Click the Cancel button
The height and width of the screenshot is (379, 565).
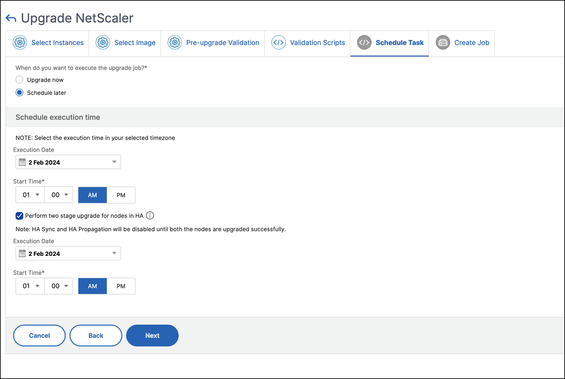pyautogui.click(x=39, y=335)
